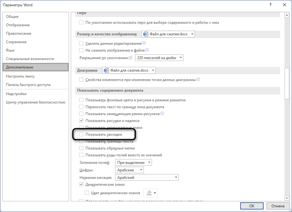Close the Параметры Word dialog
The width and height of the screenshot is (292, 212).
click(x=285, y=5)
